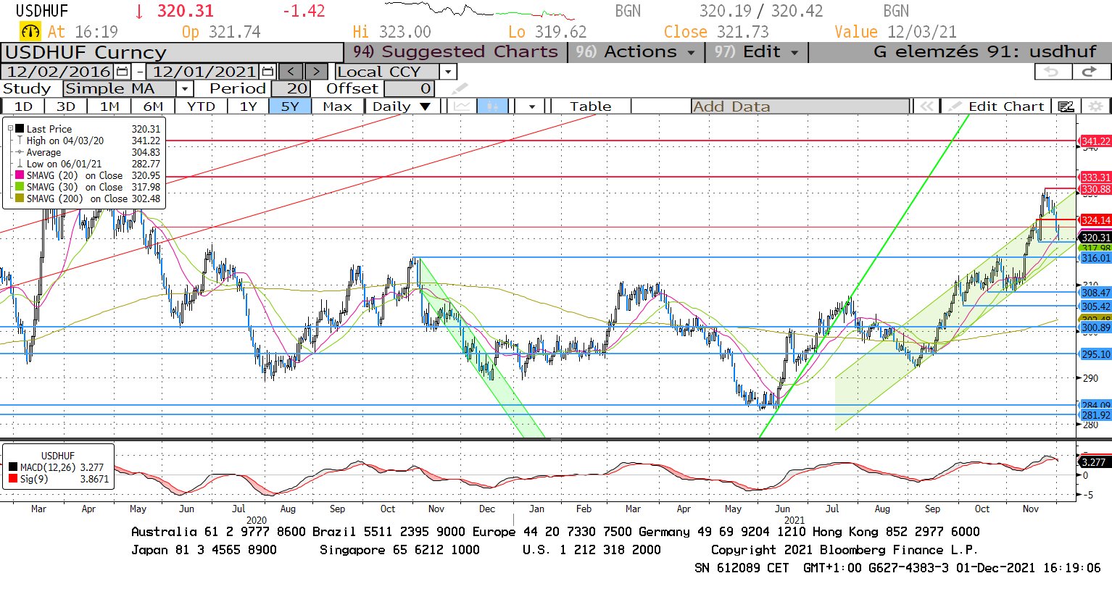Click the Period value field 20
The image size is (1112, 589).
tap(291, 89)
